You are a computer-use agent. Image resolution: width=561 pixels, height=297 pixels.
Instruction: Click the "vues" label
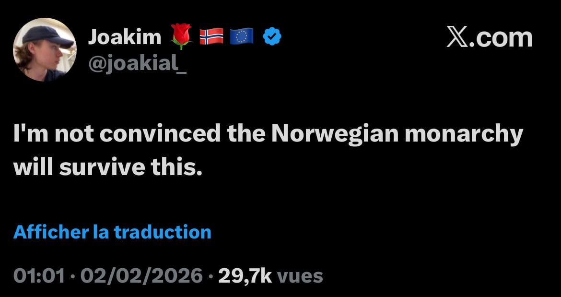pyautogui.click(x=300, y=276)
